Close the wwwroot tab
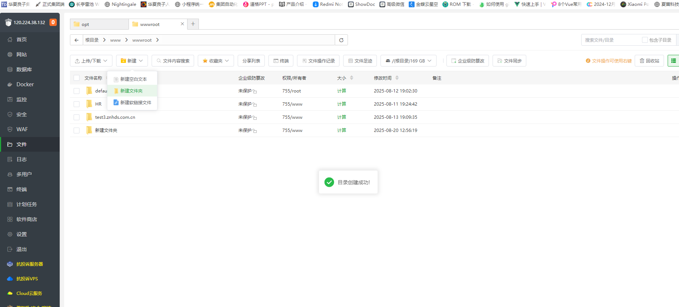Viewport: 679px width, 307px height. (182, 24)
